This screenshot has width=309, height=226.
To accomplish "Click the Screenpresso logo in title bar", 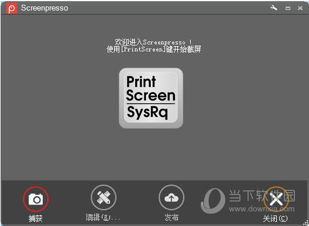I will [12, 8].
